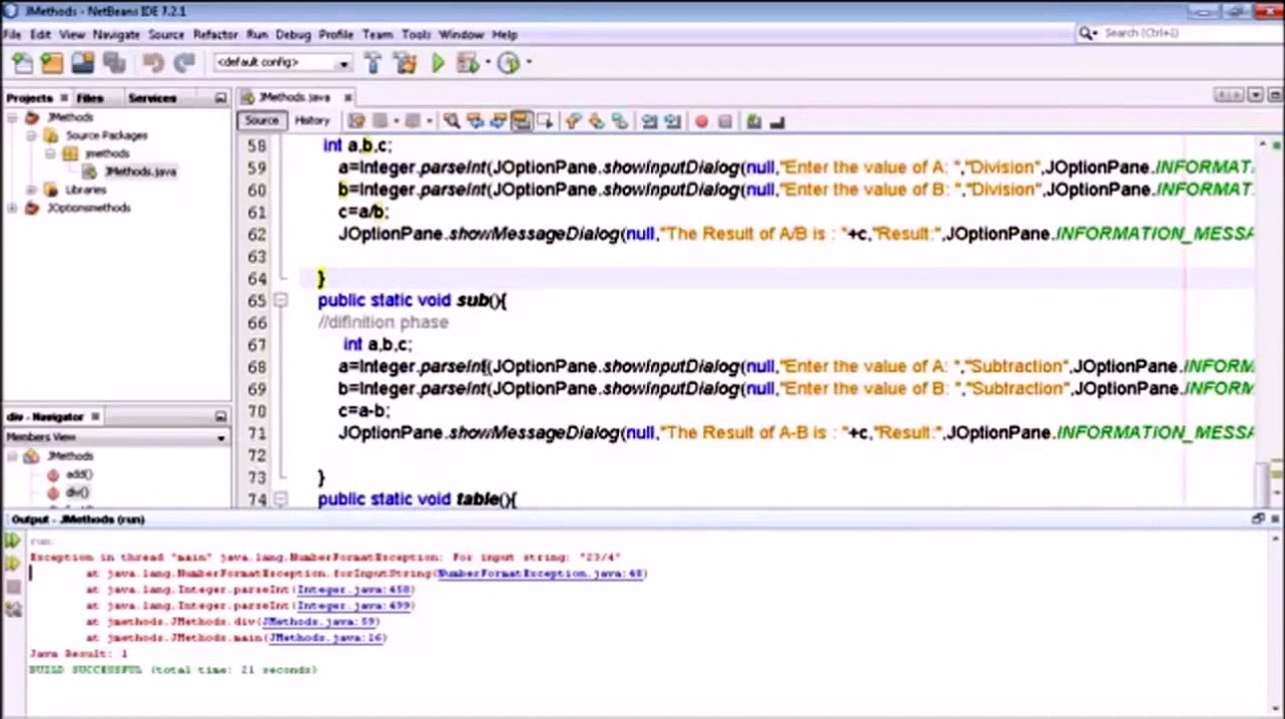Collapse the sub() method fold at line 65
The height and width of the screenshot is (719, 1285).
pos(281,300)
